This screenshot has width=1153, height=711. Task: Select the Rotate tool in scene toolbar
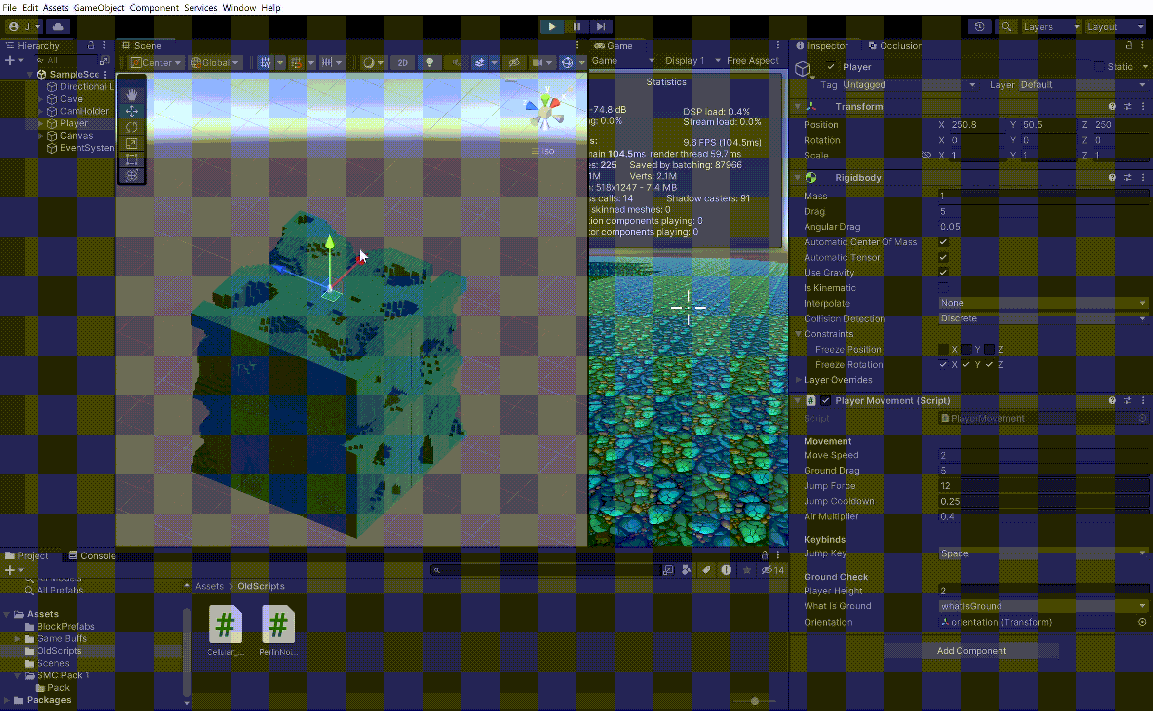132,127
